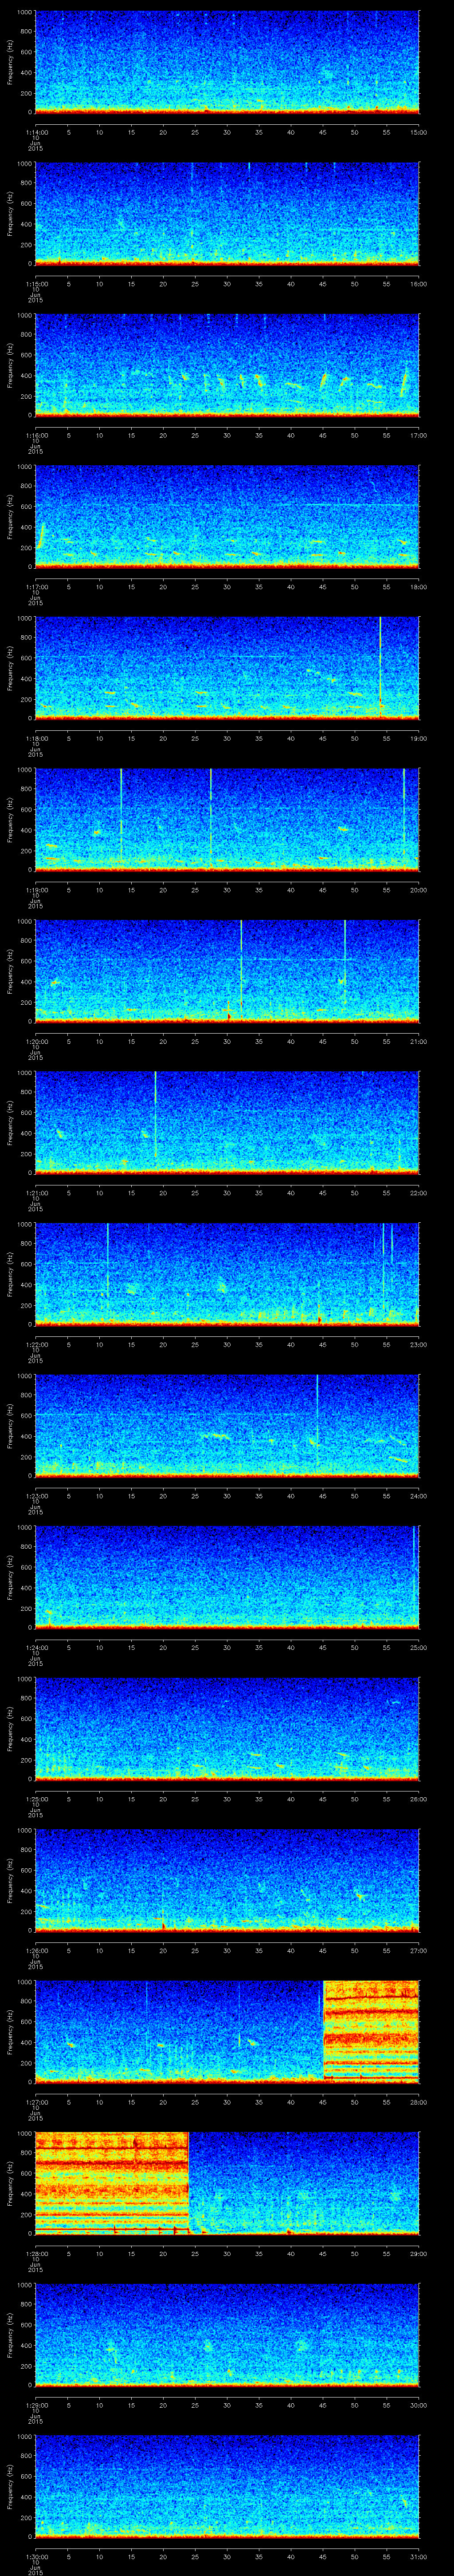
Task: Click the 1:26:00 start time label
Action: pyautogui.click(x=36, y=1951)
